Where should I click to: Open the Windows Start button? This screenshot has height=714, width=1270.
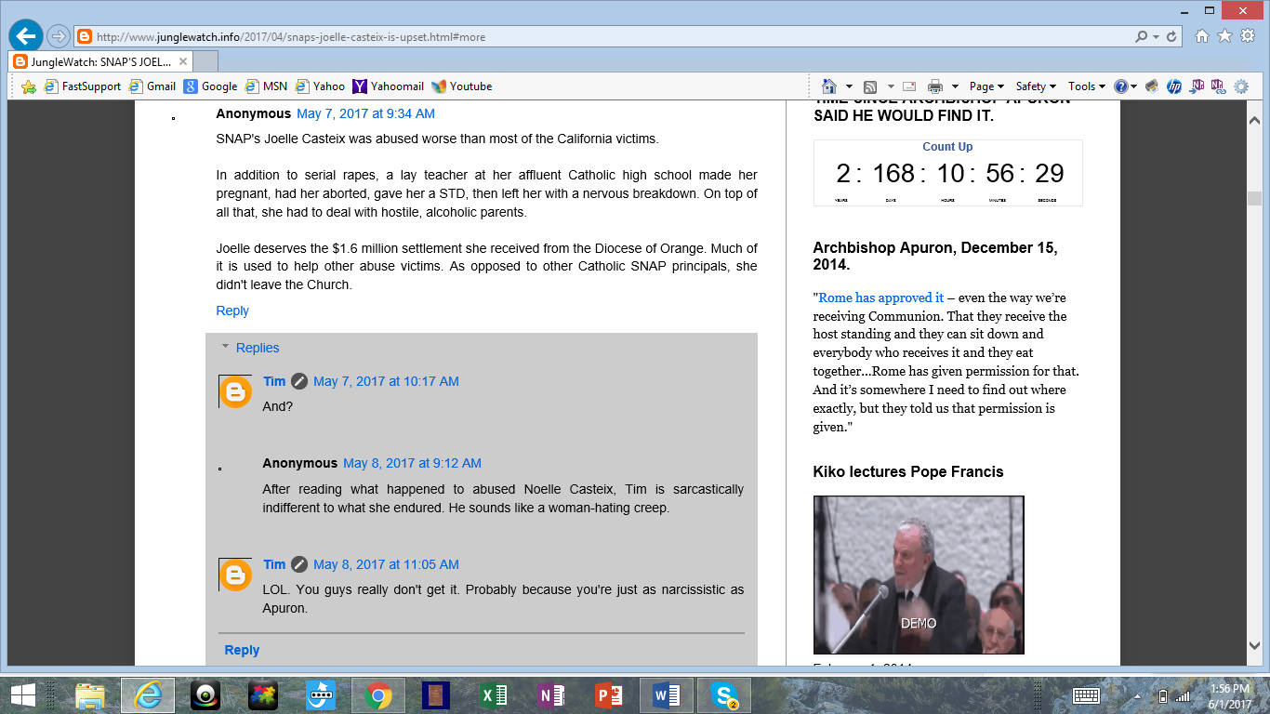22,695
